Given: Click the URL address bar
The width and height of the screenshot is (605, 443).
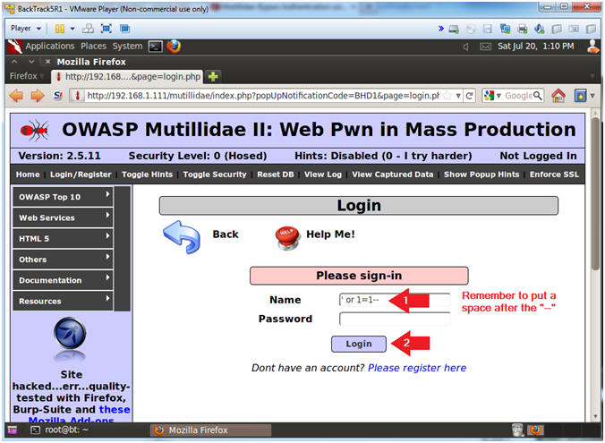Looking at the screenshot, I should 262,96.
